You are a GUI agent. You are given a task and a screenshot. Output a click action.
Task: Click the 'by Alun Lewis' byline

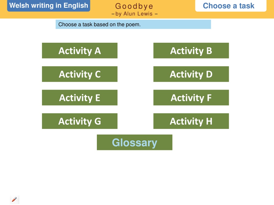click(x=134, y=14)
